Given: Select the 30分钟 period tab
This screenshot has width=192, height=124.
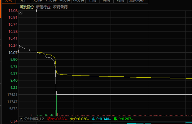Looking at the screenshot, I should pos(65,1).
